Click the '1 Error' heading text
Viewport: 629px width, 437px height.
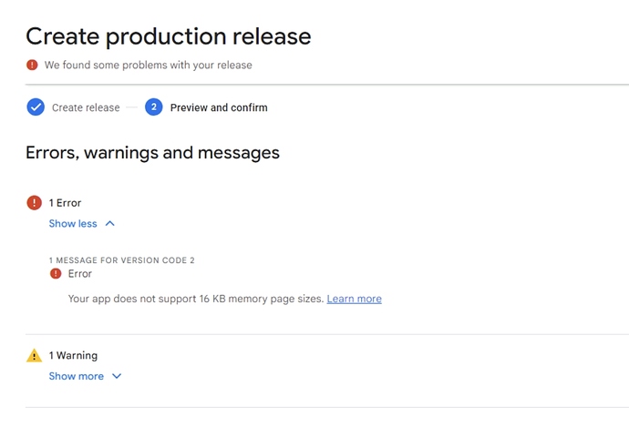[x=65, y=203]
